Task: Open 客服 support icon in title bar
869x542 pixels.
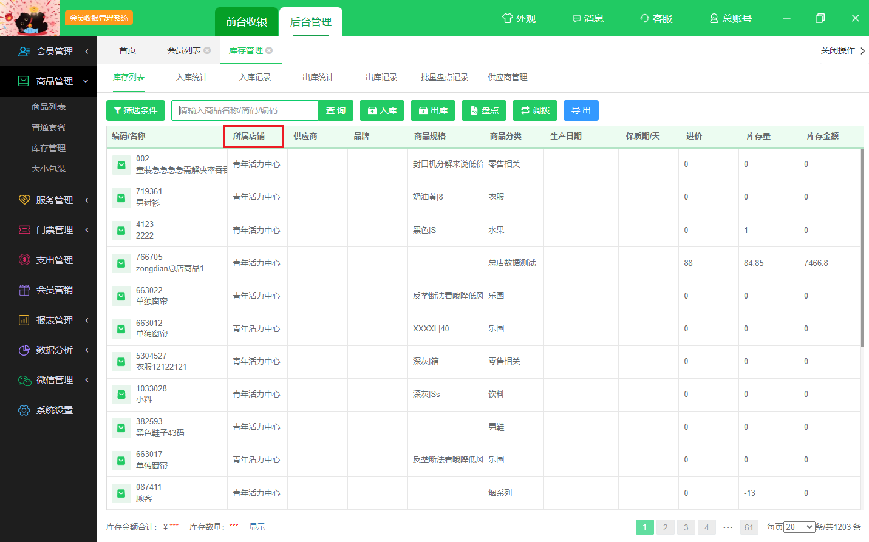Action: tap(644, 19)
